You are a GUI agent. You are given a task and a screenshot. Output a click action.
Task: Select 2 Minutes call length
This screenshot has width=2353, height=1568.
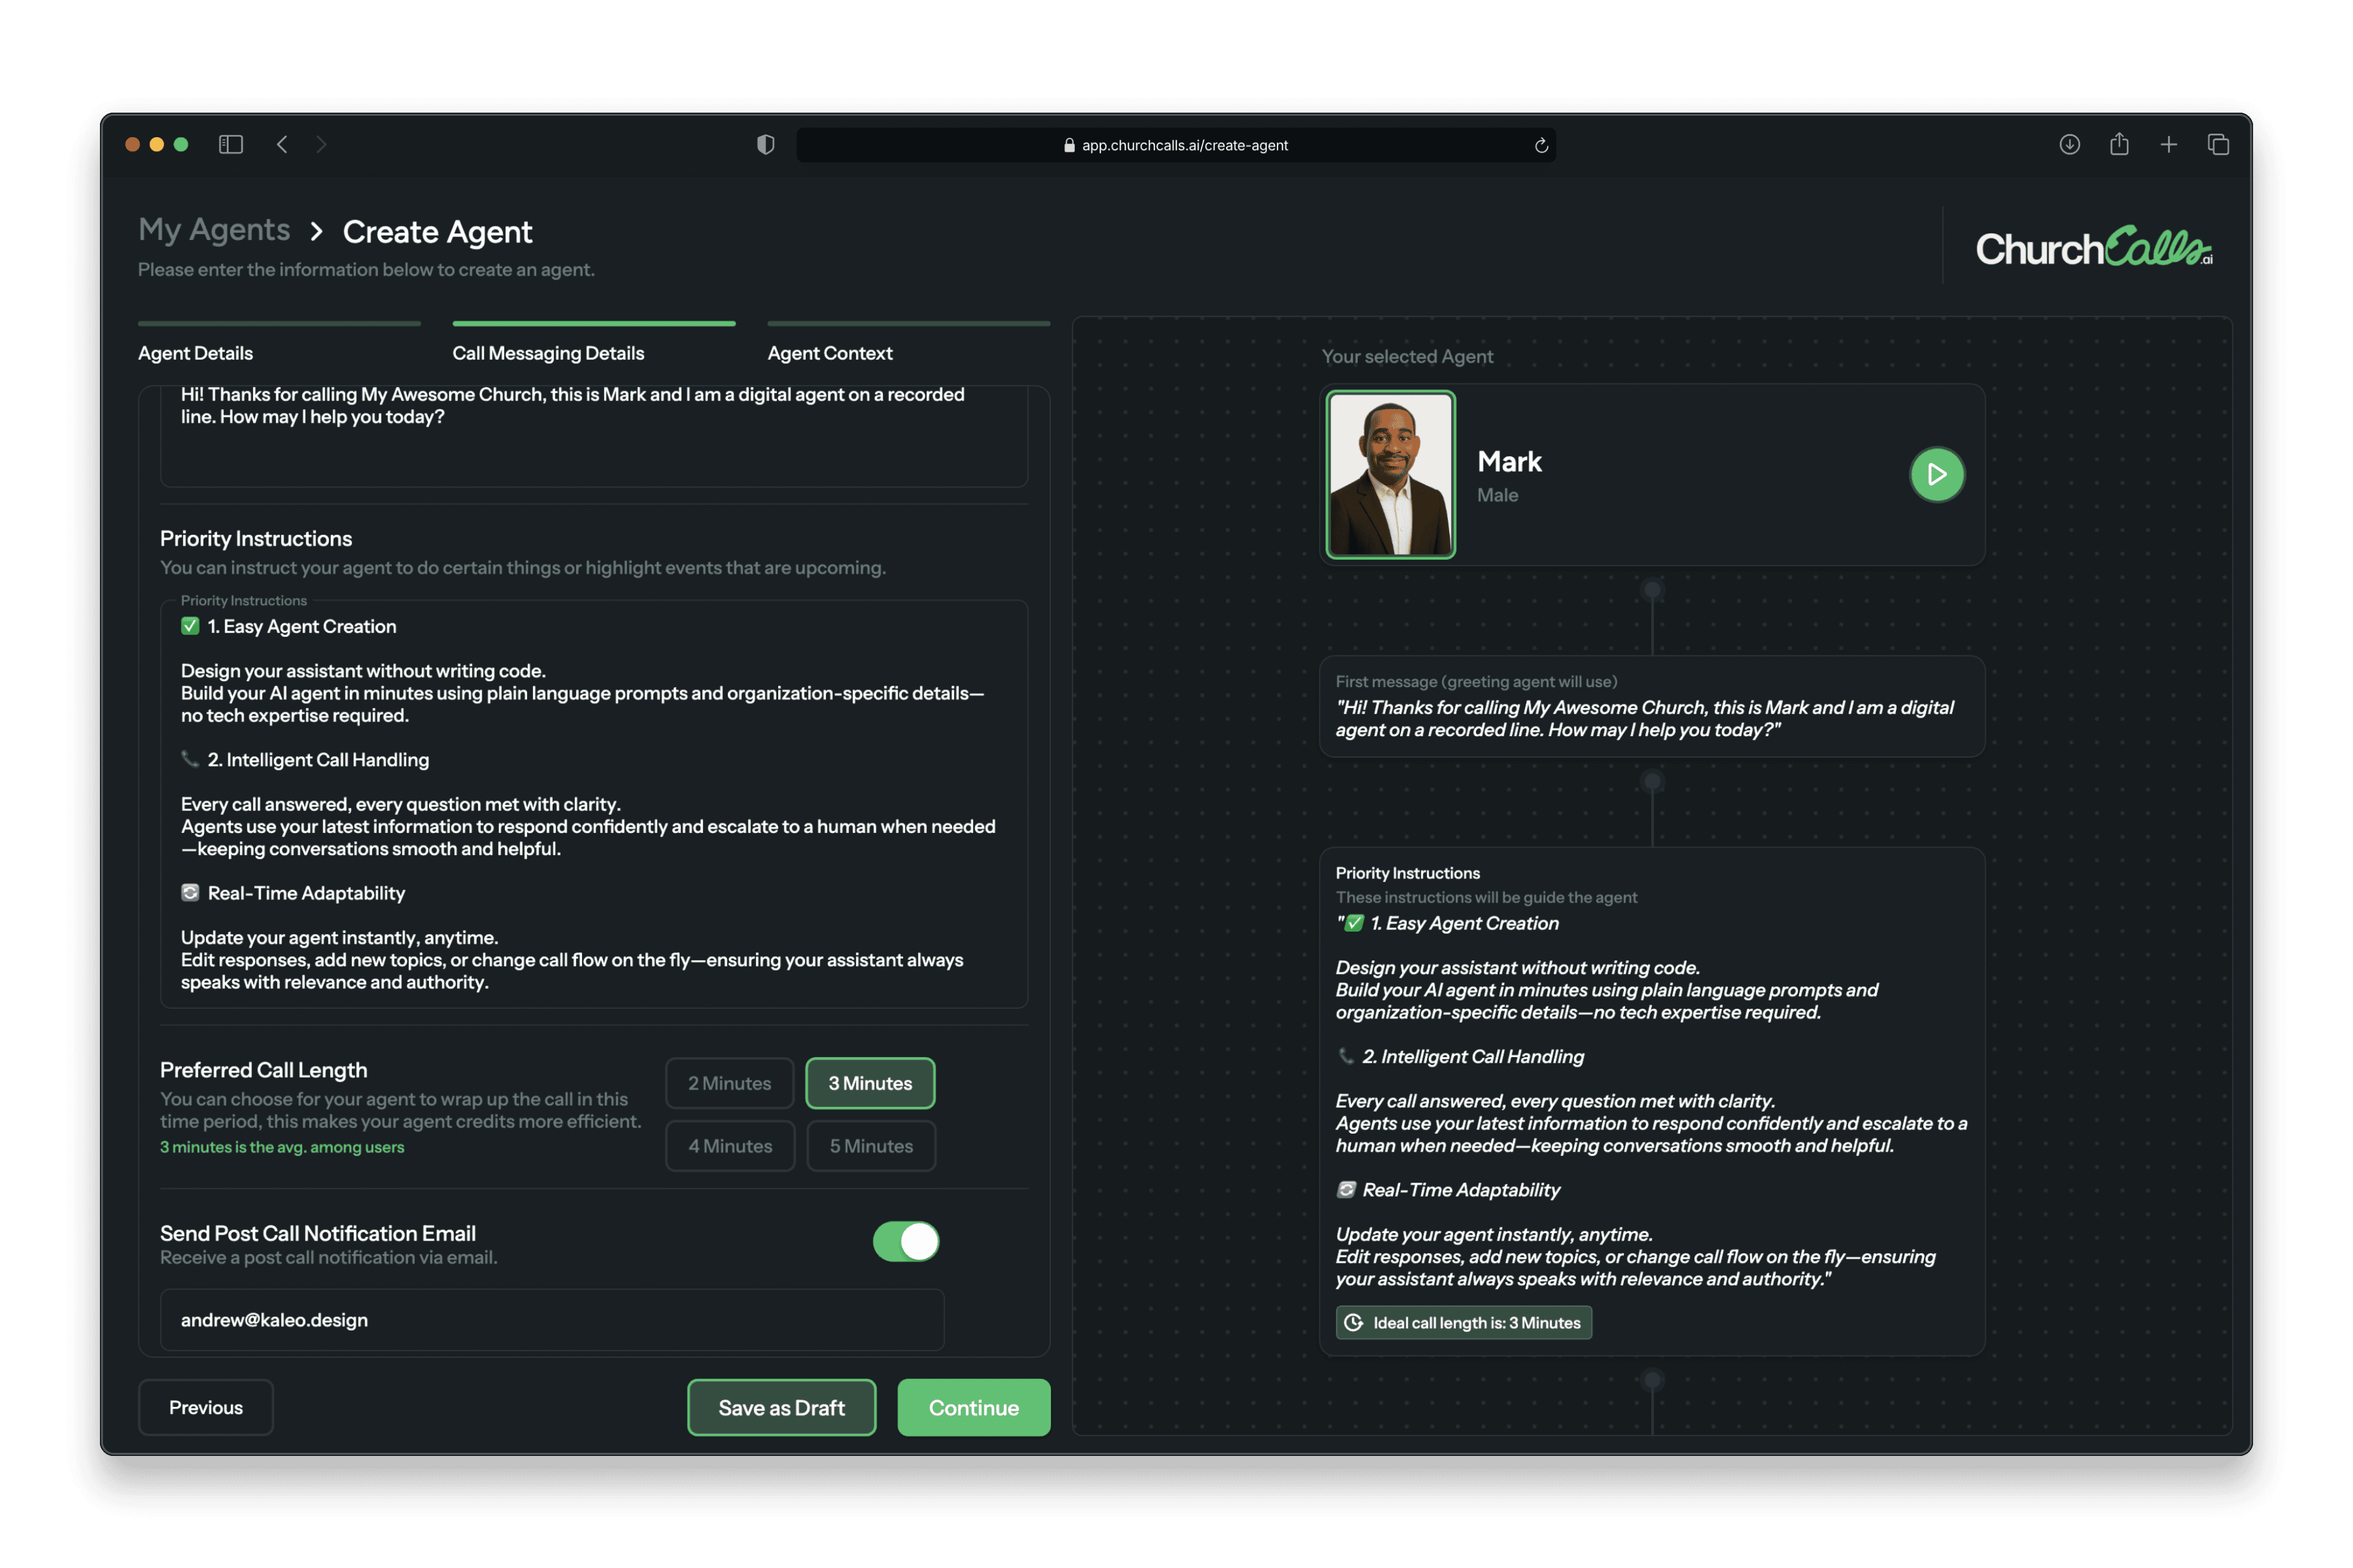tap(729, 1083)
